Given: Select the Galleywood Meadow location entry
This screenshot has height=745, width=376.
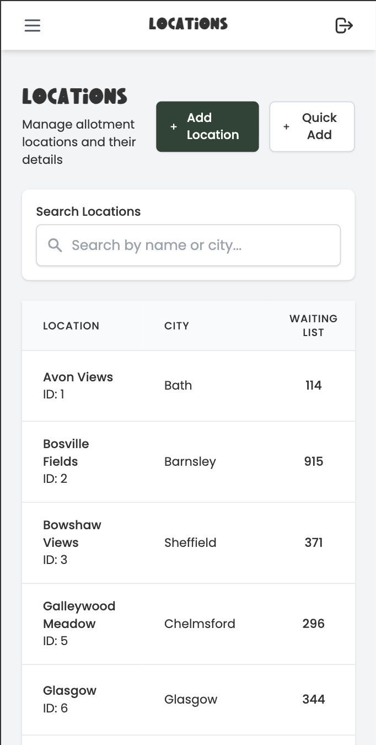Looking at the screenshot, I should click(x=79, y=615).
